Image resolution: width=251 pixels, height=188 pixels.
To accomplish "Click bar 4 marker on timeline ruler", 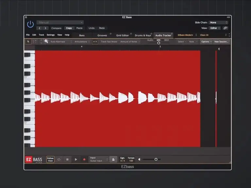I will tap(82, 47).
